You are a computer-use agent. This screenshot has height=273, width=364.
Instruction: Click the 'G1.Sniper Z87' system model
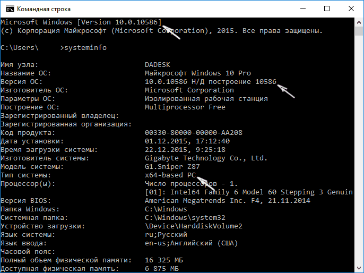pyautogui.click(x=173, y=166)
